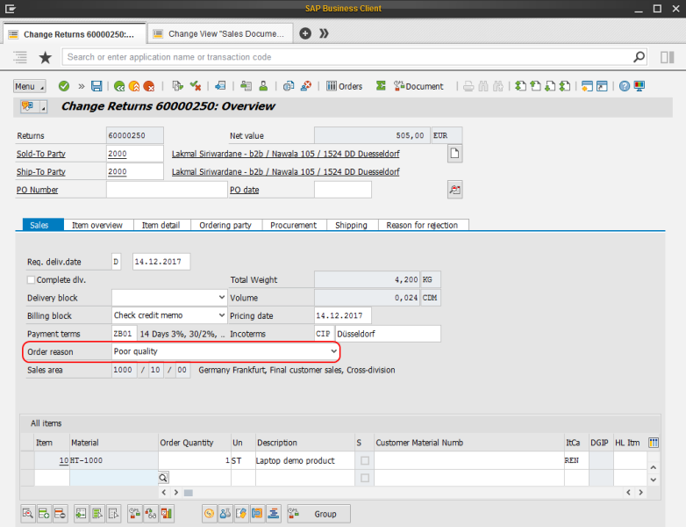Open the Menu dropdown button

29,86
